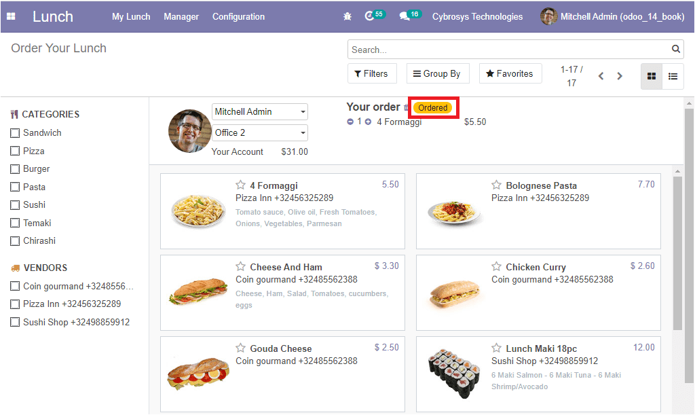Screen dimensions: 695x415
Task: Open Mitchell Admin user dropdown
Action: point(260,111)
